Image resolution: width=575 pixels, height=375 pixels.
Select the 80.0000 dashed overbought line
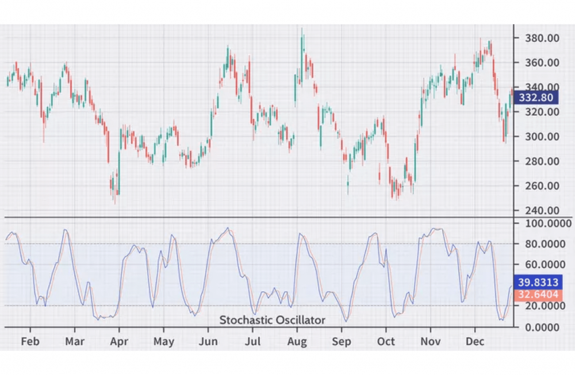click(x=259, y=243)
